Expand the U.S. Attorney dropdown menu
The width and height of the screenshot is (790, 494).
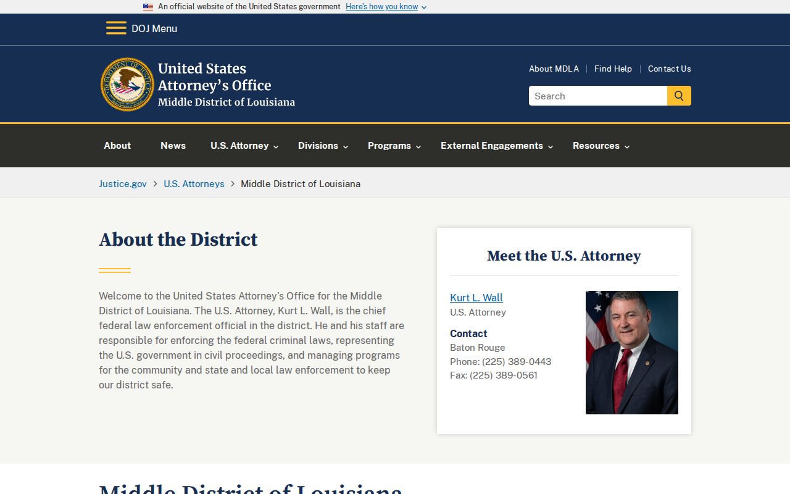pos(244,146)
